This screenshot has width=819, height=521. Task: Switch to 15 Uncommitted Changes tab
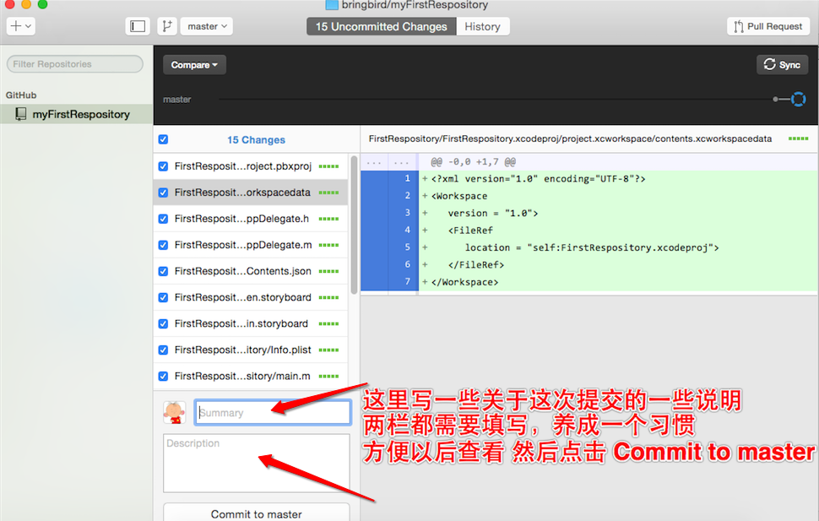[382, 27]
